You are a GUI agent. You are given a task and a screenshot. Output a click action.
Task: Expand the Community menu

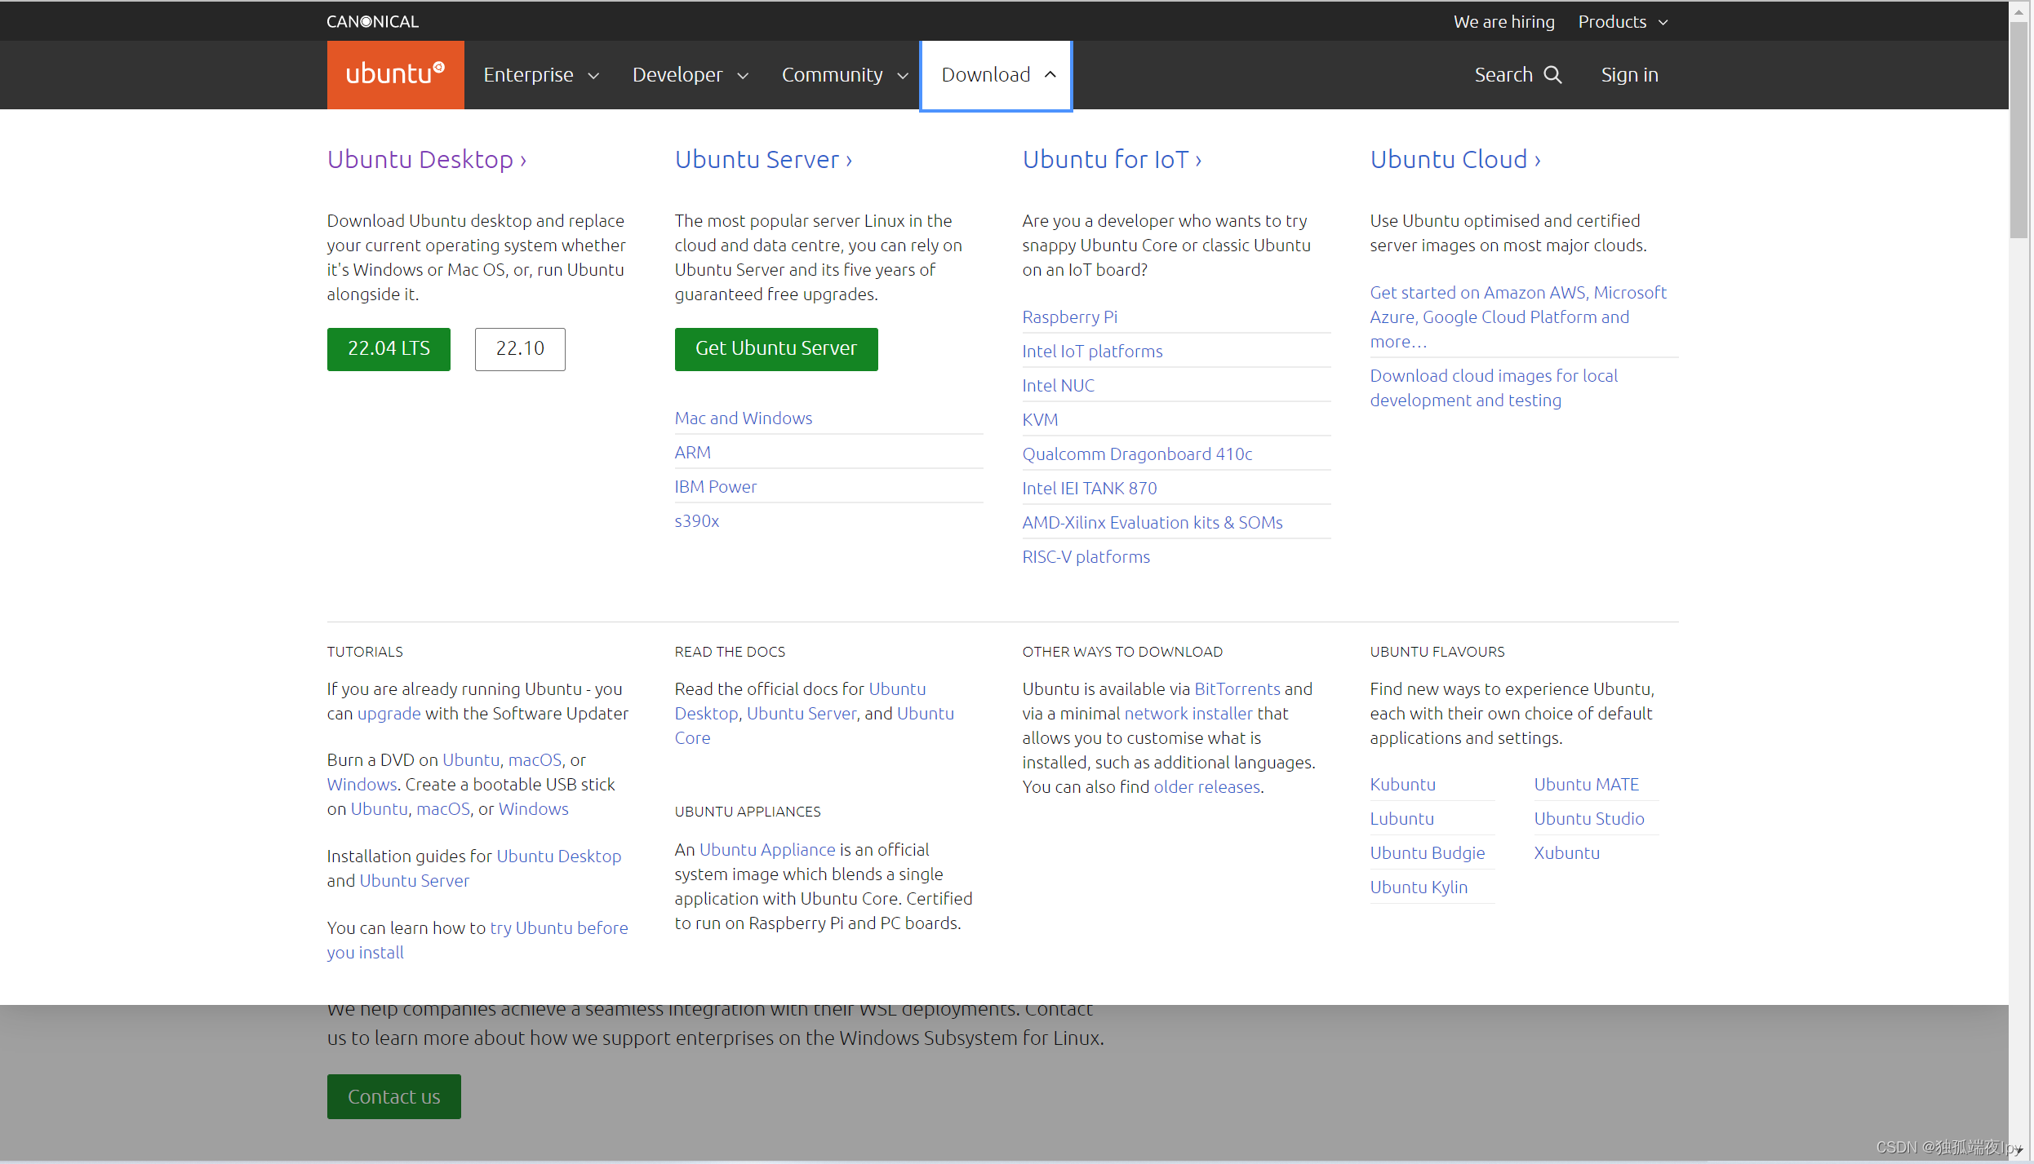(x=845, y=75)
